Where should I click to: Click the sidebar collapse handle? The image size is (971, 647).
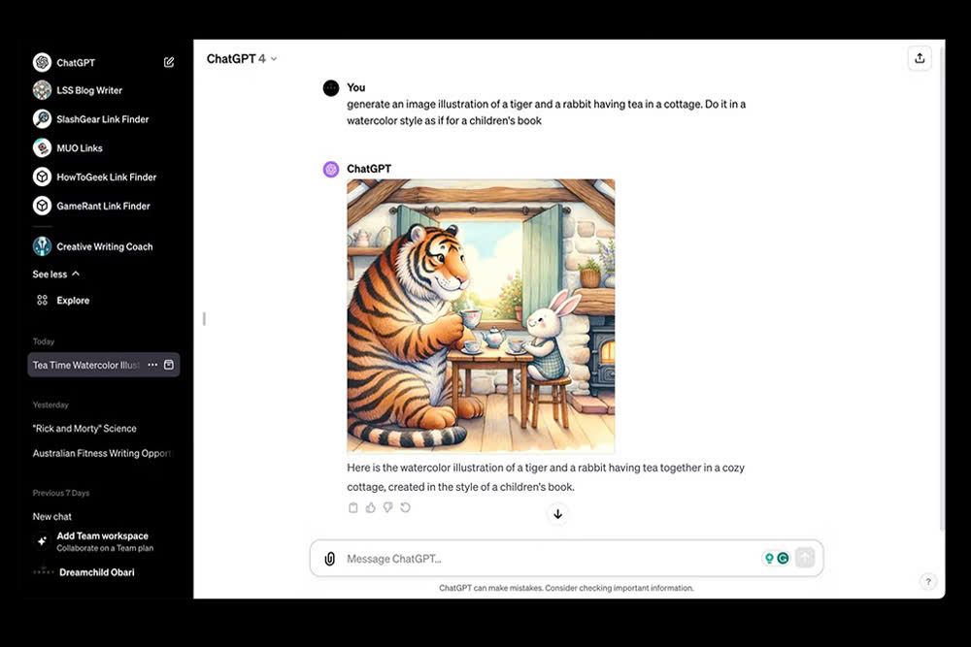204,318
